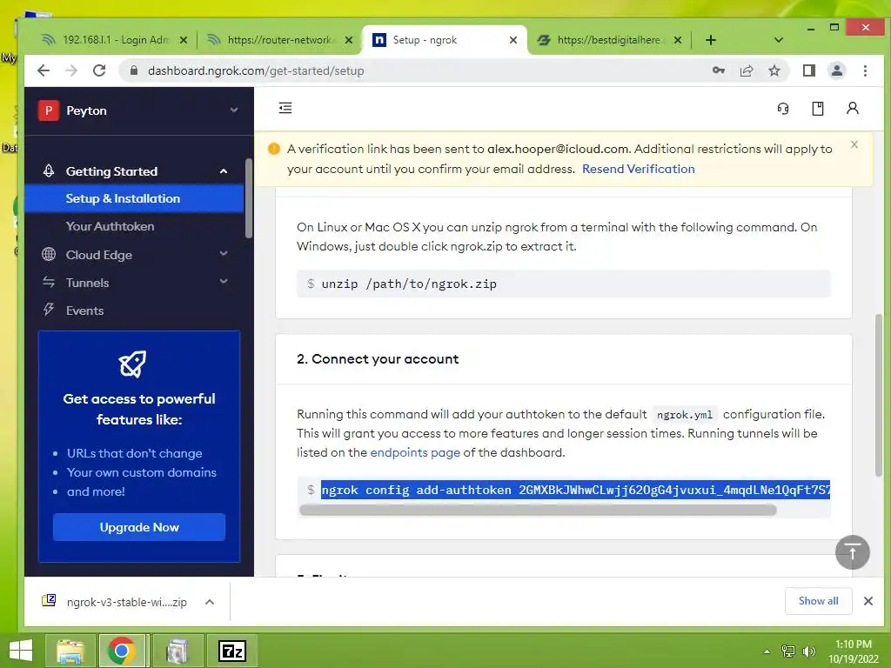Viewport: 891px width, 668px height.
Task: Click the authtoken command horizontal scrollbar
Action: tap(538, 510)
